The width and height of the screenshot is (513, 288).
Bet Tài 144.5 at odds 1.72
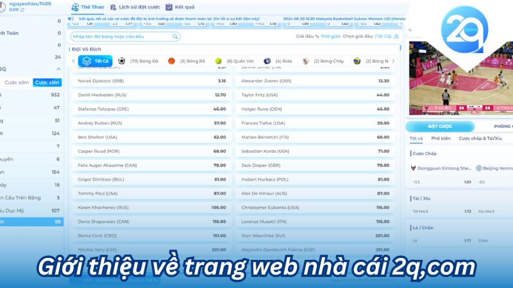click(x=441, y=211)
